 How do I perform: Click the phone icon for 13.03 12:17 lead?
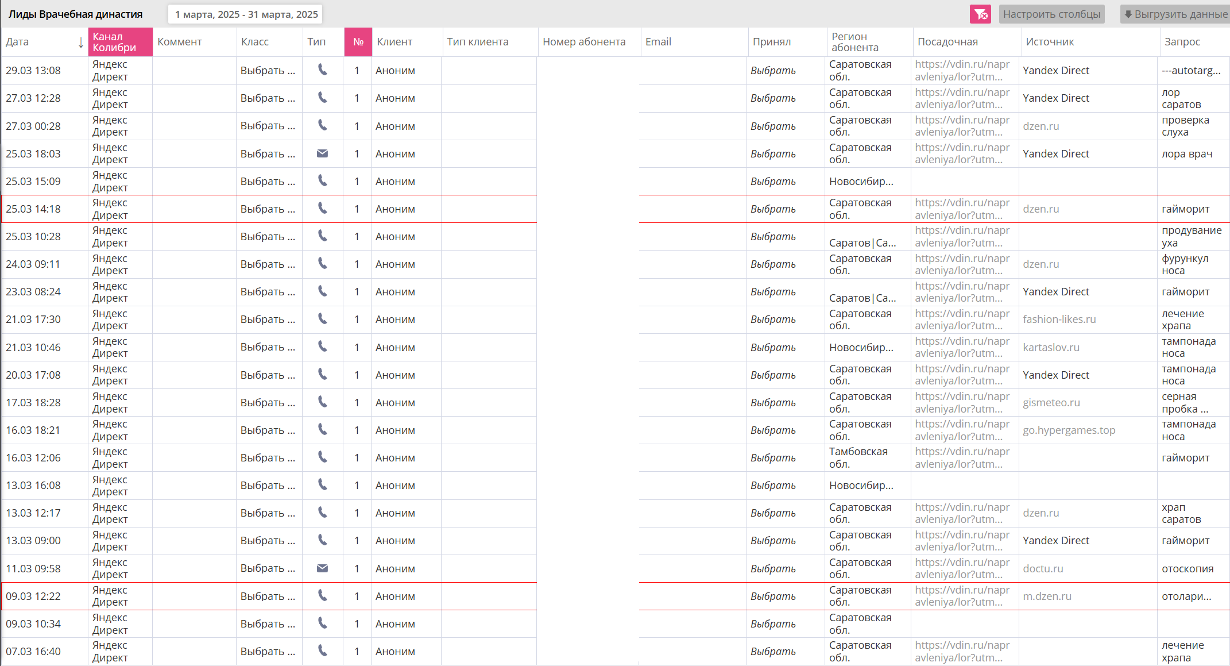pos(323,513)
